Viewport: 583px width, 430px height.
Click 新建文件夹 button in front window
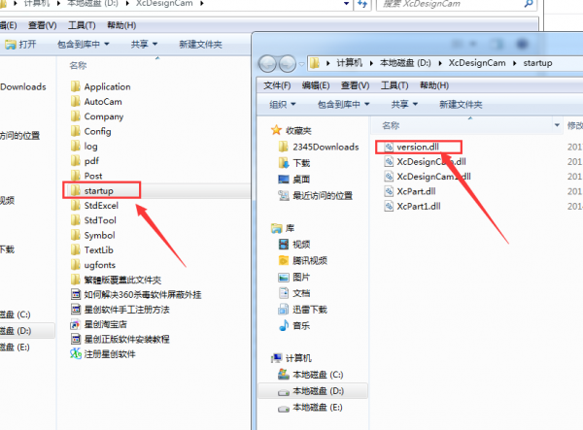pos(461,105)
